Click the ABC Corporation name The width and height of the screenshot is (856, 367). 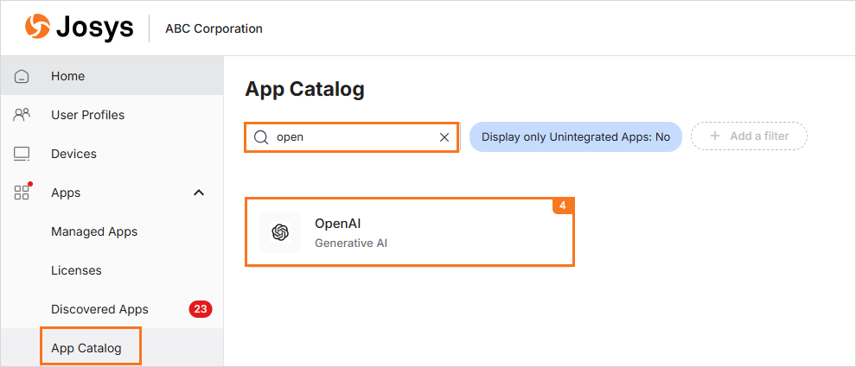214,28
